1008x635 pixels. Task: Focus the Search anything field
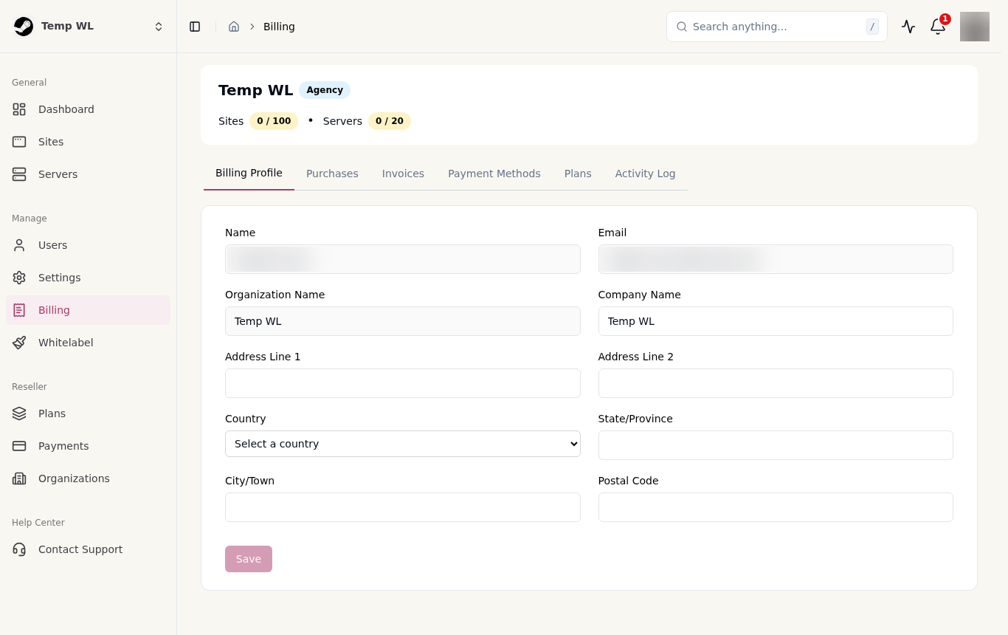click(x=777, y=27)
